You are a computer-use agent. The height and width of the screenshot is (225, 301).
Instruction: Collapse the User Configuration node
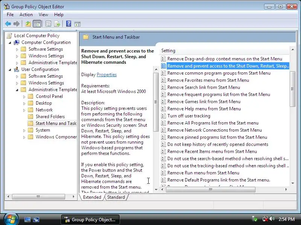10,70
